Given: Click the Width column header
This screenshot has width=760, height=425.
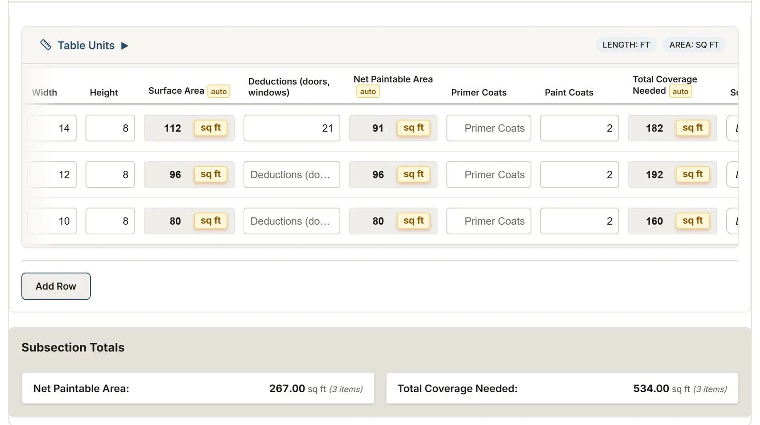Looking at the screenshot, I should (45, 93).
